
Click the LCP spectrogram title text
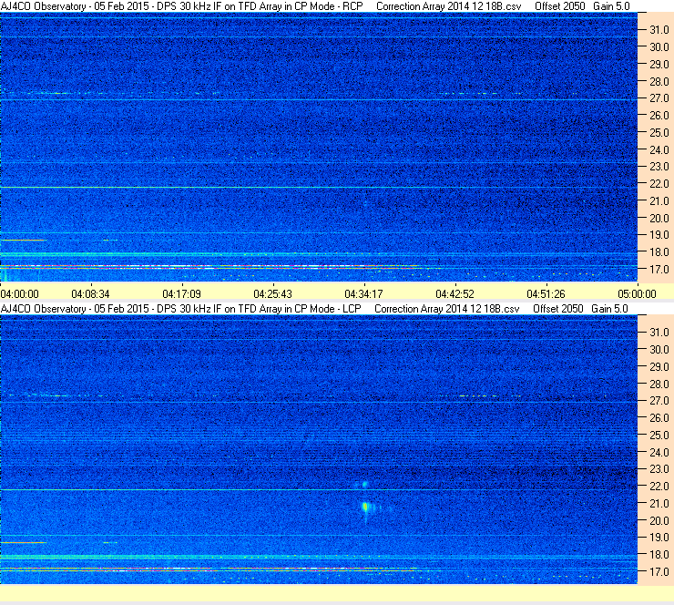181,309
